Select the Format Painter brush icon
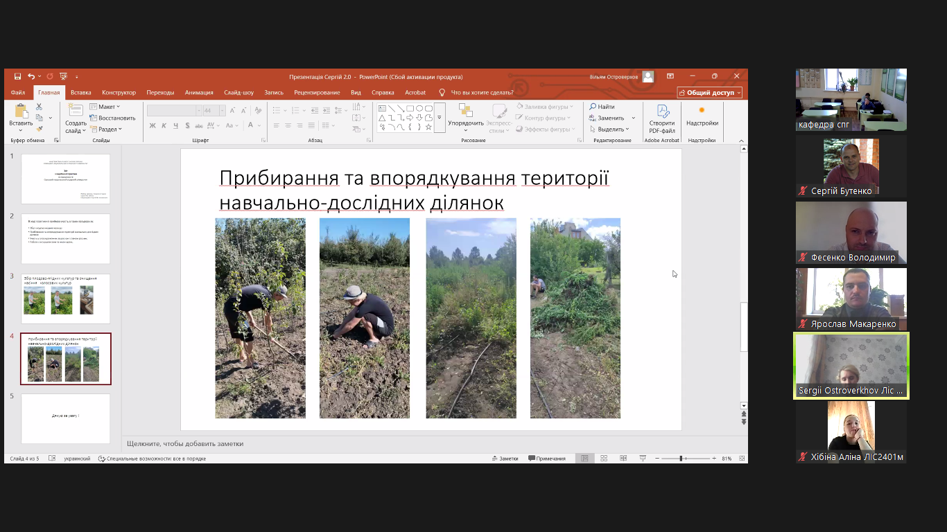 tap(40, 129)
